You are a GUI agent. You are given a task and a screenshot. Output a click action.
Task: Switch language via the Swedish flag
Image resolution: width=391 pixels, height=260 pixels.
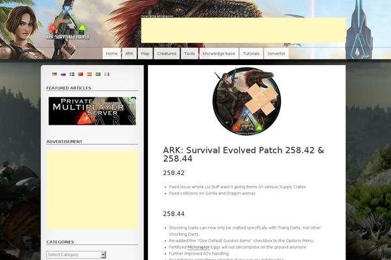[x=72, y=74]
